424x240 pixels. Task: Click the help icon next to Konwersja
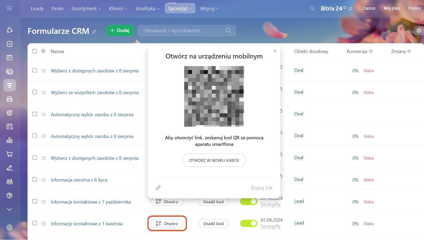pos(371,51)
